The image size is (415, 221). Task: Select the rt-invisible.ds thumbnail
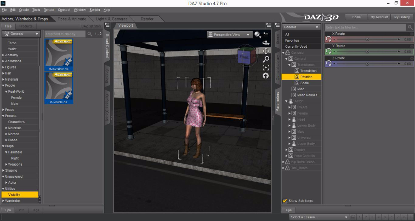pos(59,55)
